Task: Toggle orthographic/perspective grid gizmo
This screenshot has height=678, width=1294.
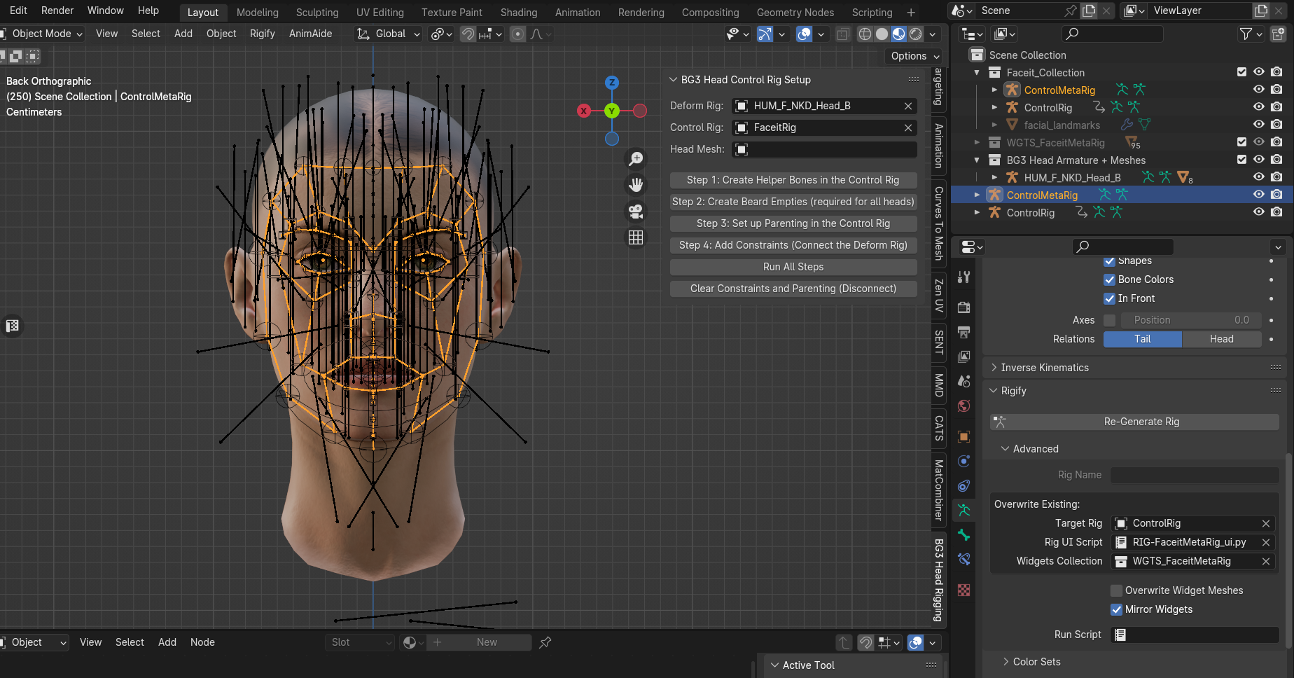Action: pyautogui.click(x=636, y=238)
